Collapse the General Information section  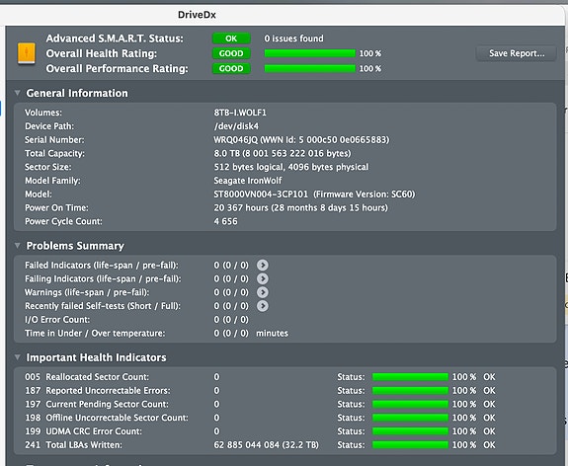pos(17,93)
